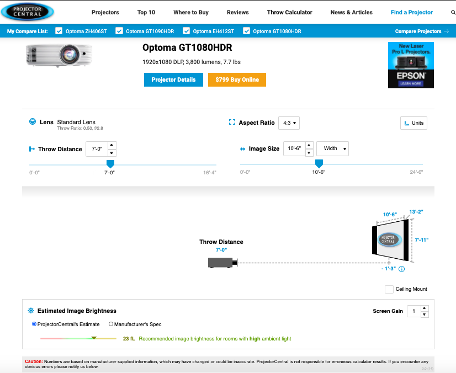Click the info icon next to -1'-3"
This screenshot has height=373, width=456.
[x=401, y=269]
